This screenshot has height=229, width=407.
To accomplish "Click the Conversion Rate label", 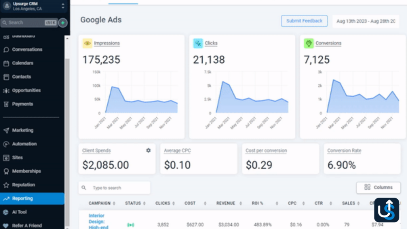I will click(x=344, y=151).
